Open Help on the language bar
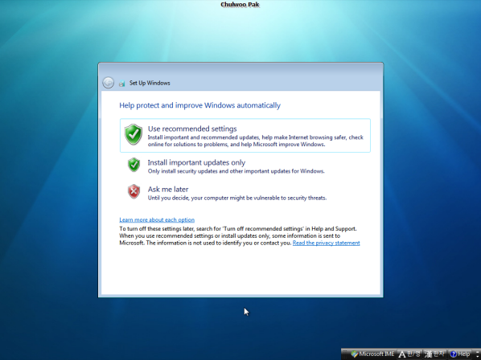 [460, 354]
